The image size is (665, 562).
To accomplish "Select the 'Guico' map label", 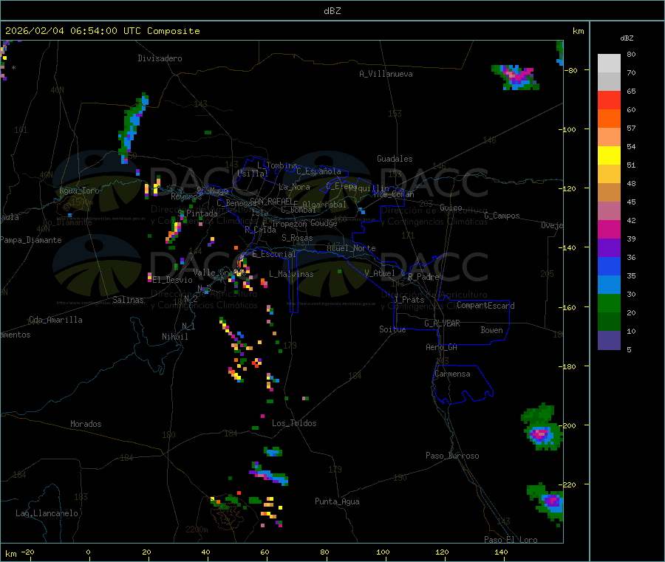I will pos(451,208).
